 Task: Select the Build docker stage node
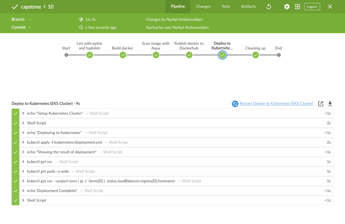123,55
